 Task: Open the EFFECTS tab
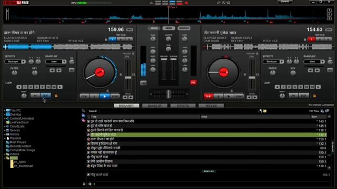pos(183,106)
